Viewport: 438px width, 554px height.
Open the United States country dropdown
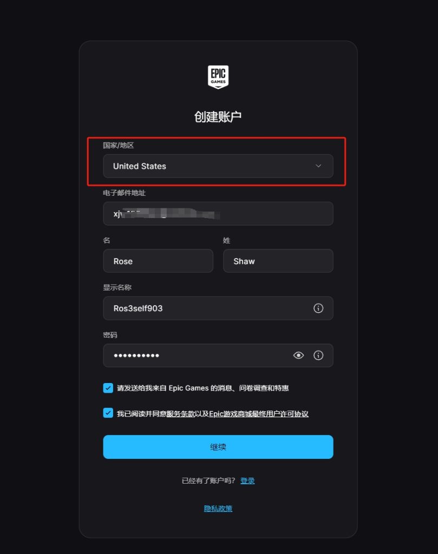[x=218, y=166]
